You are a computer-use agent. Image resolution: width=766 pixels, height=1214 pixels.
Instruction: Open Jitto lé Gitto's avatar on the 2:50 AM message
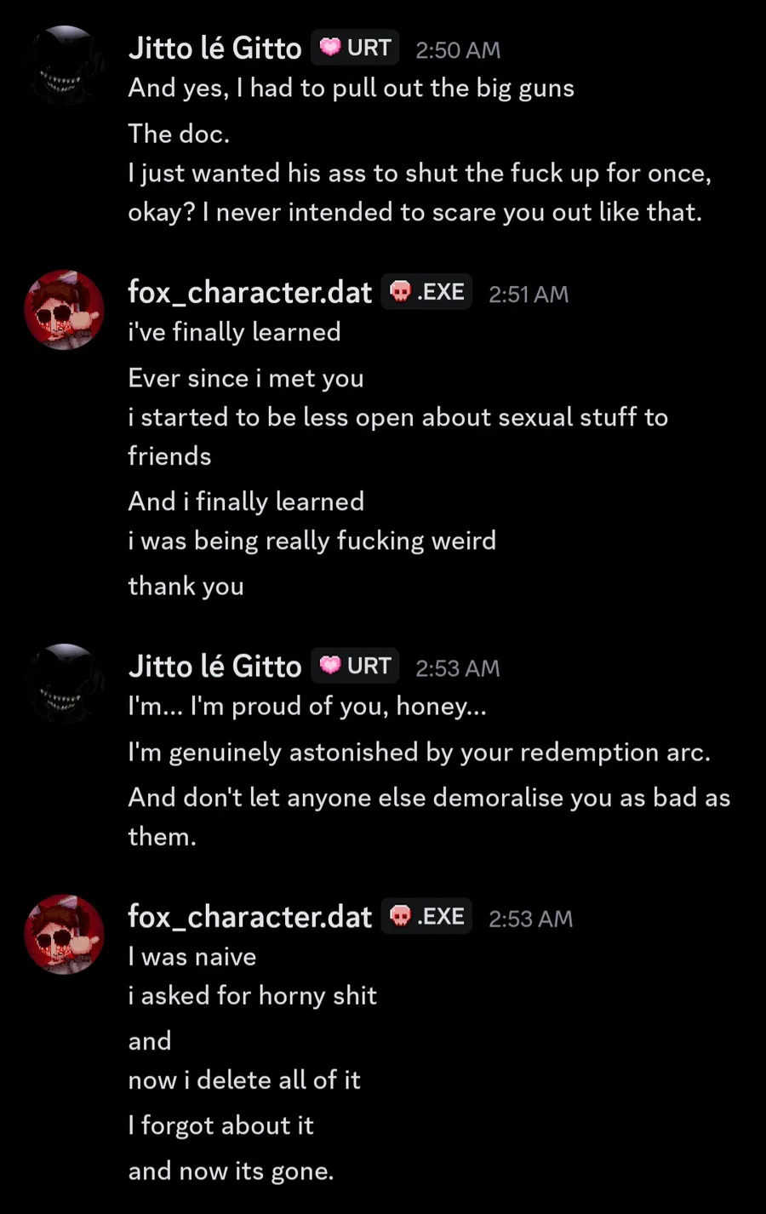point(65,66)
